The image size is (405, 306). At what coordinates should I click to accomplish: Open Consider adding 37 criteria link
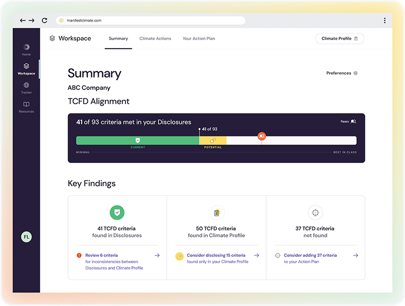pyautogui.click(x=310, y=255)
